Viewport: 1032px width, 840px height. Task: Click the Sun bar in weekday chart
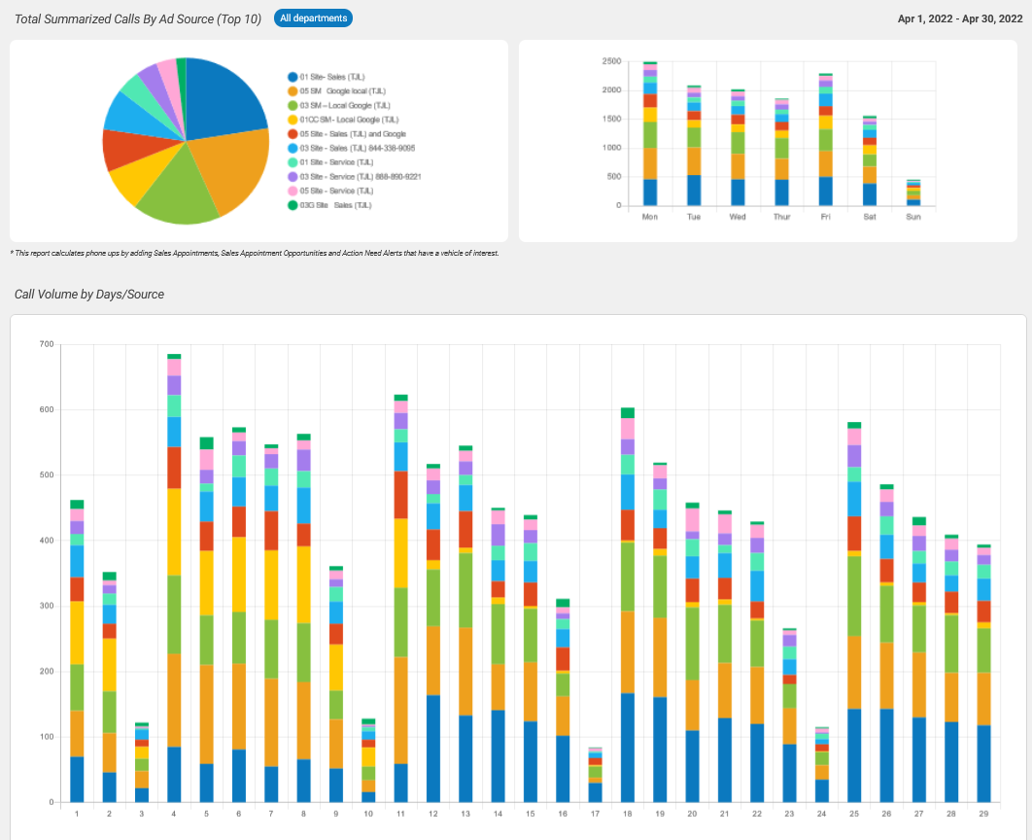coord(913,193)
